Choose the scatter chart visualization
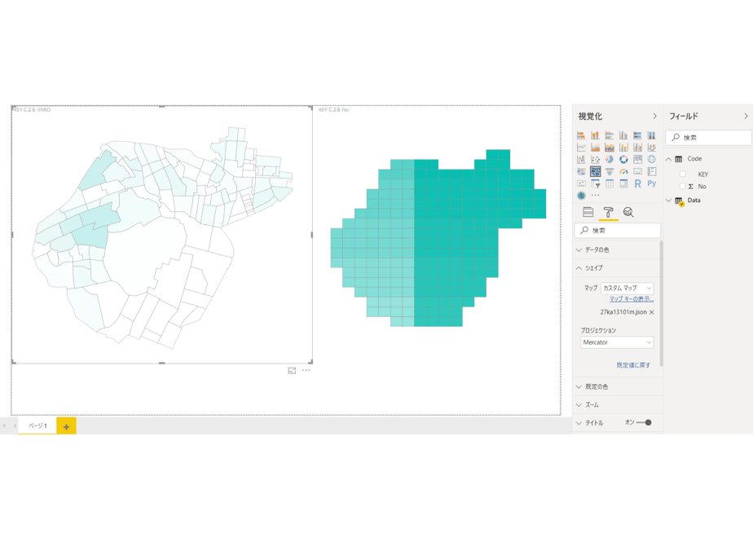753x538 pixels. pyautogui.click(x=595, y=160)
